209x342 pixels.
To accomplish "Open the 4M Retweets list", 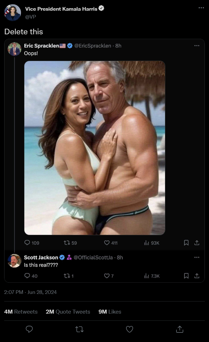I will click(21, 312).
